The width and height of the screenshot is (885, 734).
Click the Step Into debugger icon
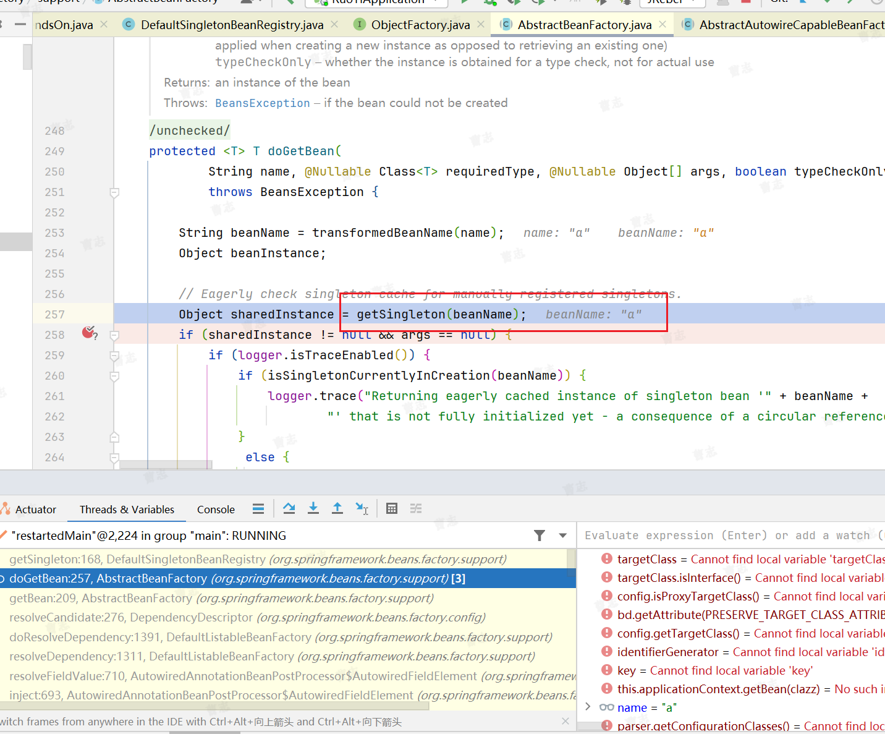click(313, 508)
